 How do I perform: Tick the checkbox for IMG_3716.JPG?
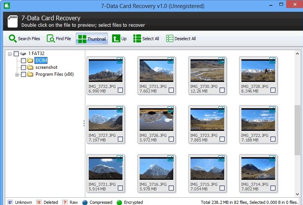[x=171, y=188]
